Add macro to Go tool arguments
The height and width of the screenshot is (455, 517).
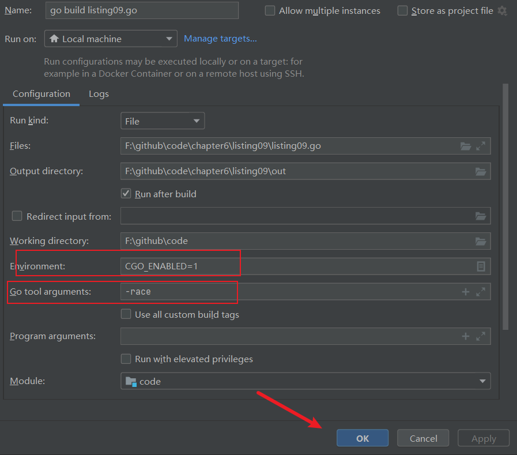coord(466,292)
